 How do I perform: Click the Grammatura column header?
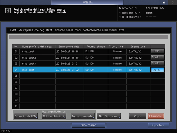[x=138, y=47]
